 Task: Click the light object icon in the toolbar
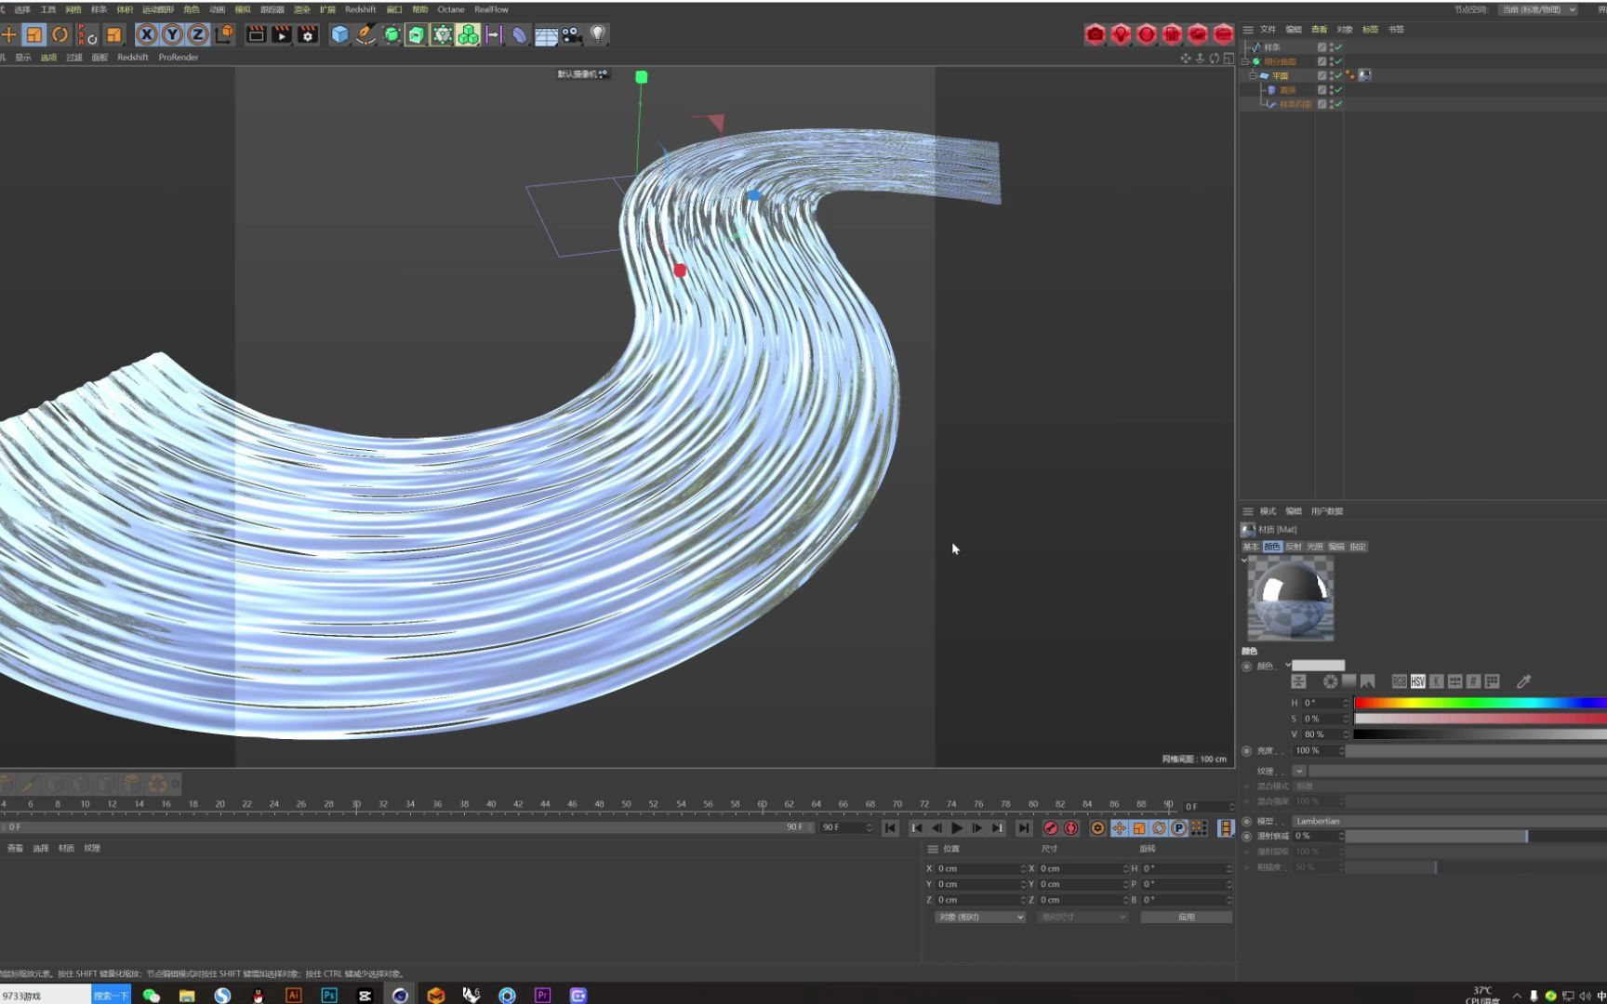[598, 34]
